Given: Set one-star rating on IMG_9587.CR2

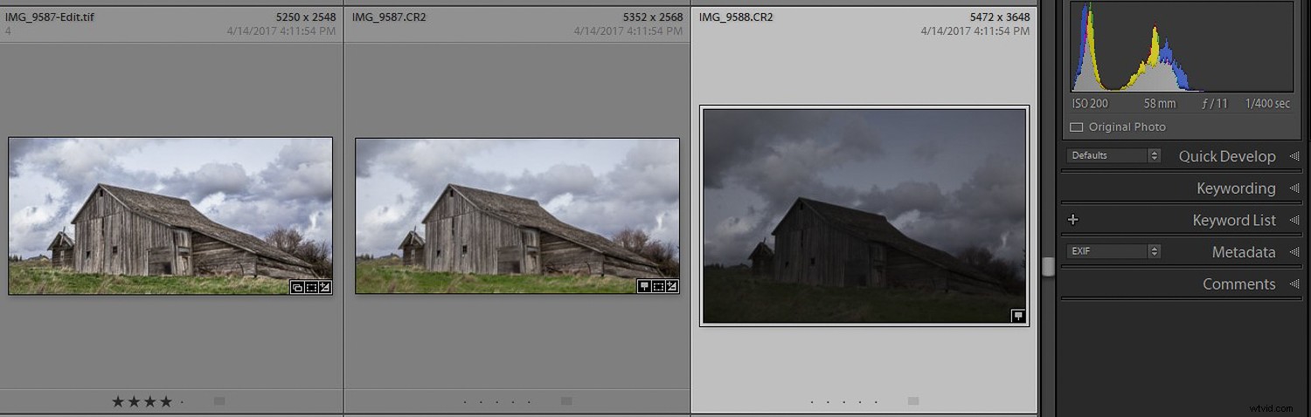Looking at the screenshot, I should (466, 402).
